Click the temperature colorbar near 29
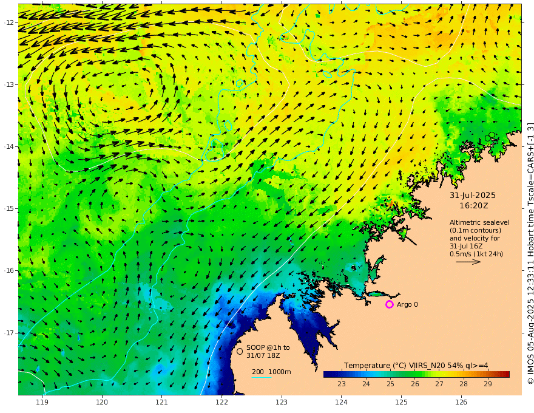 (488, 374)
